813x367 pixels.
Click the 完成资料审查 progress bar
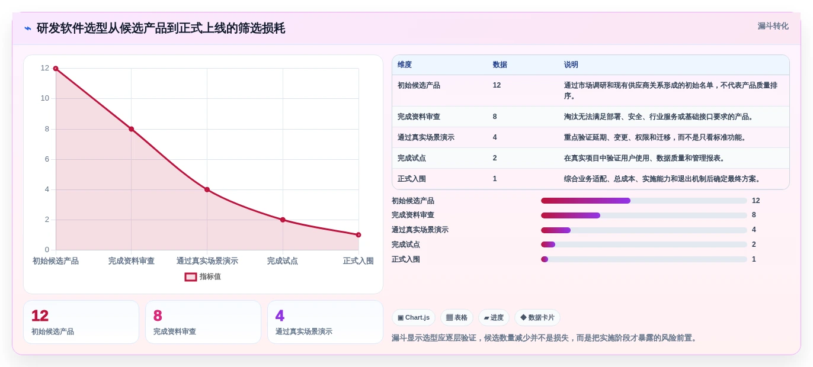click(644, 215)
